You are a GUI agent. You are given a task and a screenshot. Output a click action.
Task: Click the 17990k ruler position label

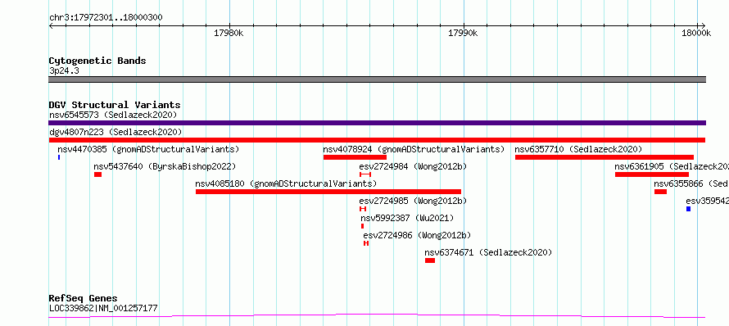[x=463, y=33]
